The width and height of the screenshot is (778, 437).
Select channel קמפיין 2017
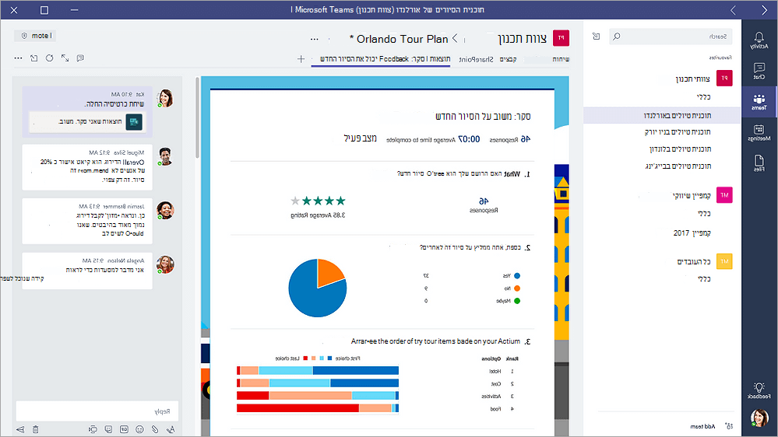(x=692, y=232)
